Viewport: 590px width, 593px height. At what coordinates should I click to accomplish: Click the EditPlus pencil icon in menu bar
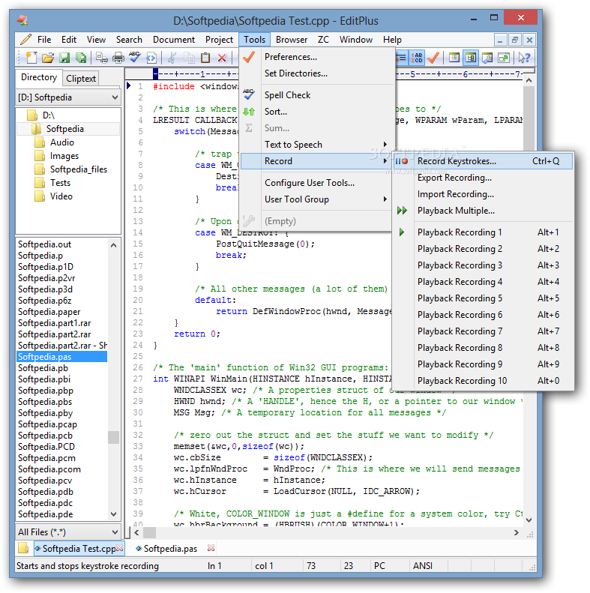pyautogui.click(x=25, y=39)
